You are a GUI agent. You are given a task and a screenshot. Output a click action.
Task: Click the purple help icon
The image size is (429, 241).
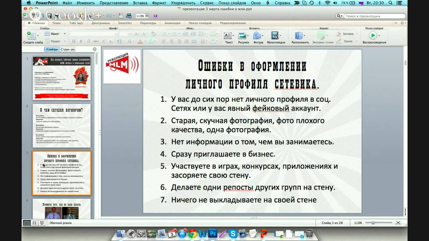156,16
